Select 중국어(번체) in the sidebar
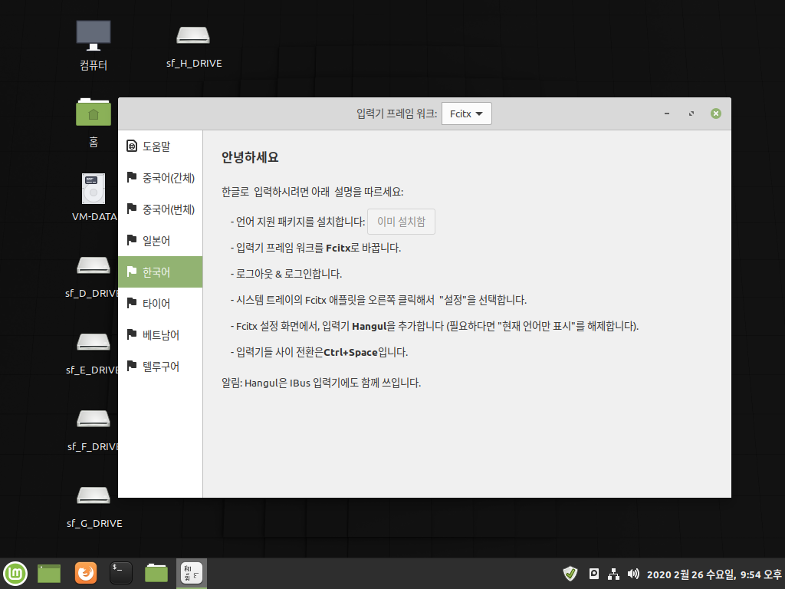This screenshot has height=589, width=785. click(160, 209)
